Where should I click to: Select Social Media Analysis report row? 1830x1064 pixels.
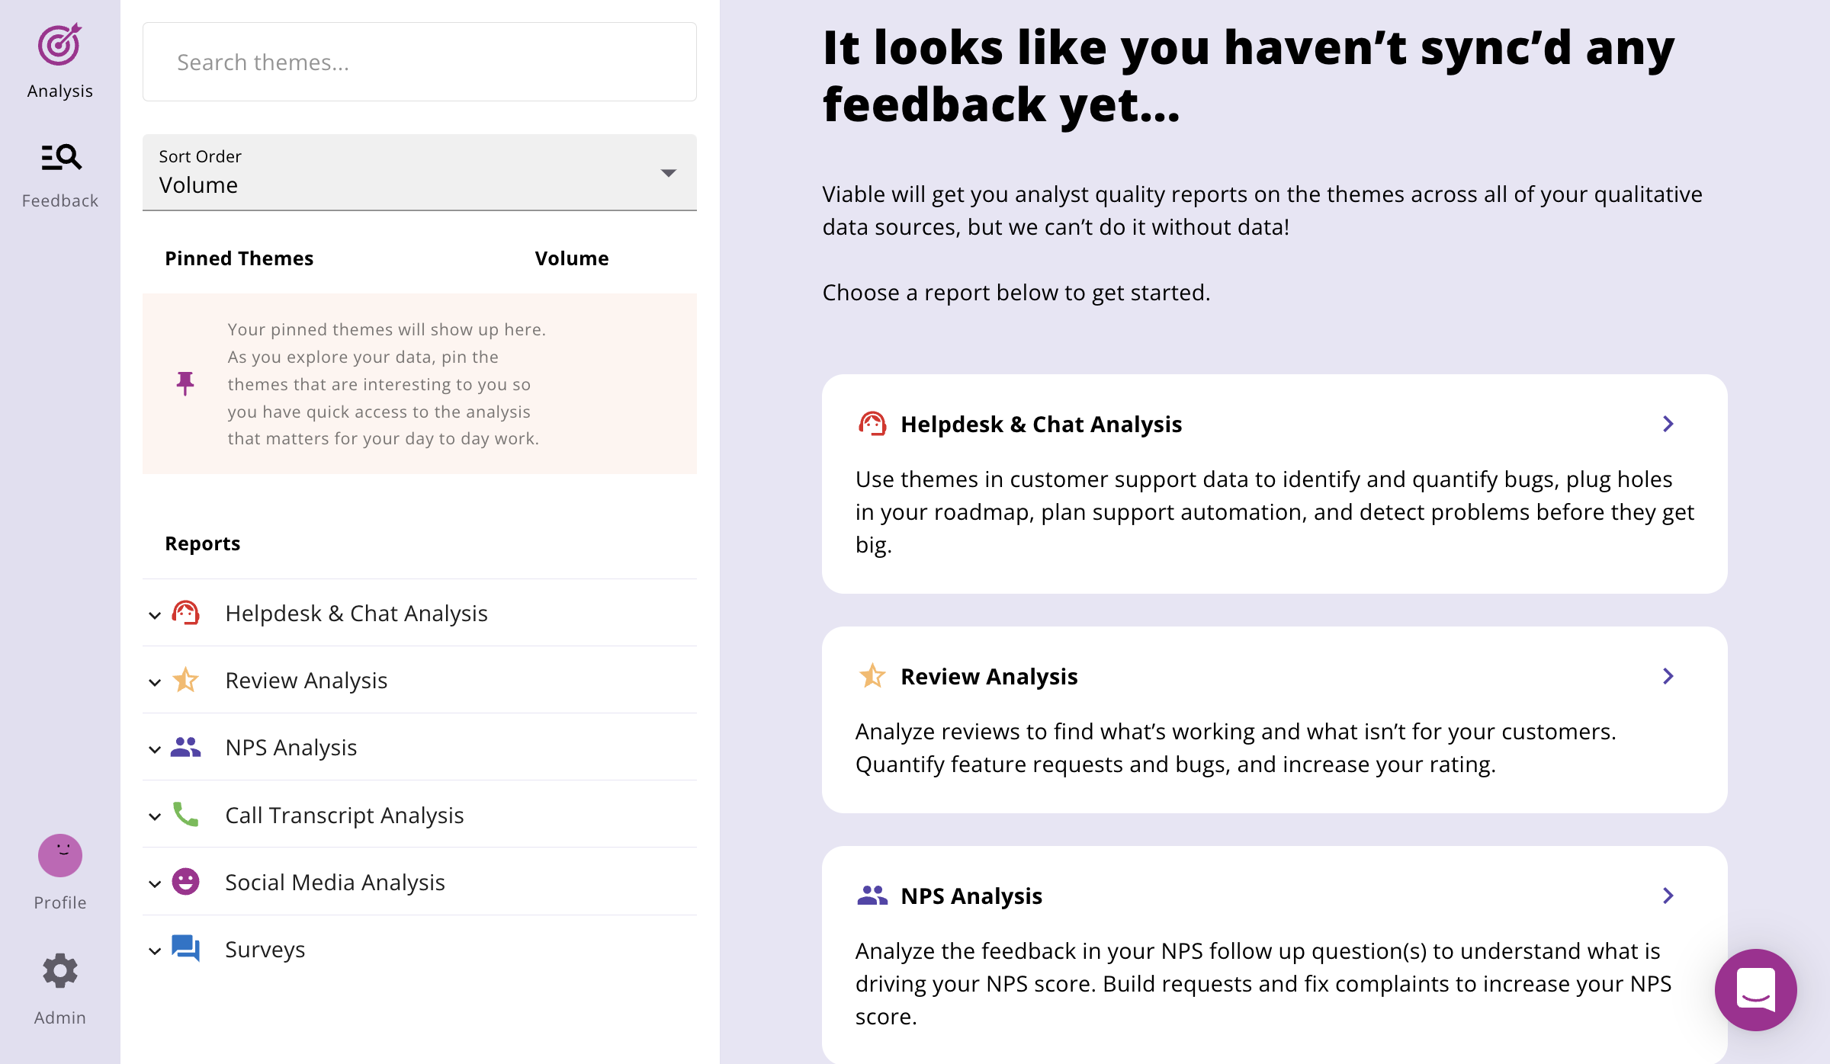coord(419,882)
